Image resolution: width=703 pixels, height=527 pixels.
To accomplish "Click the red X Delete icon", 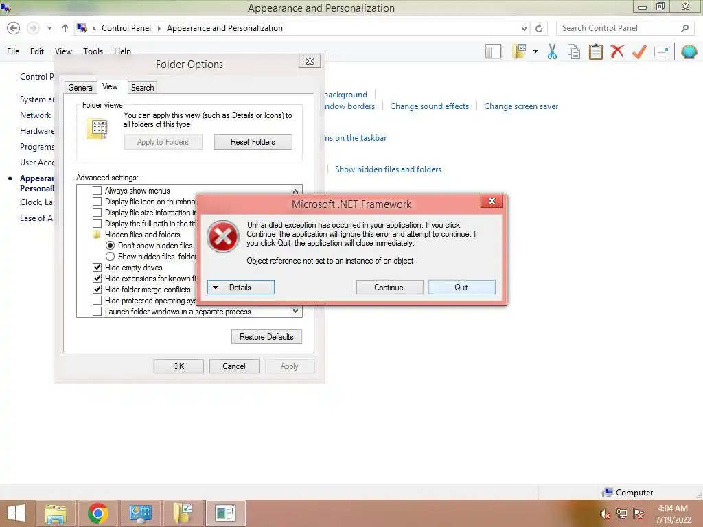I will point(617,51).
